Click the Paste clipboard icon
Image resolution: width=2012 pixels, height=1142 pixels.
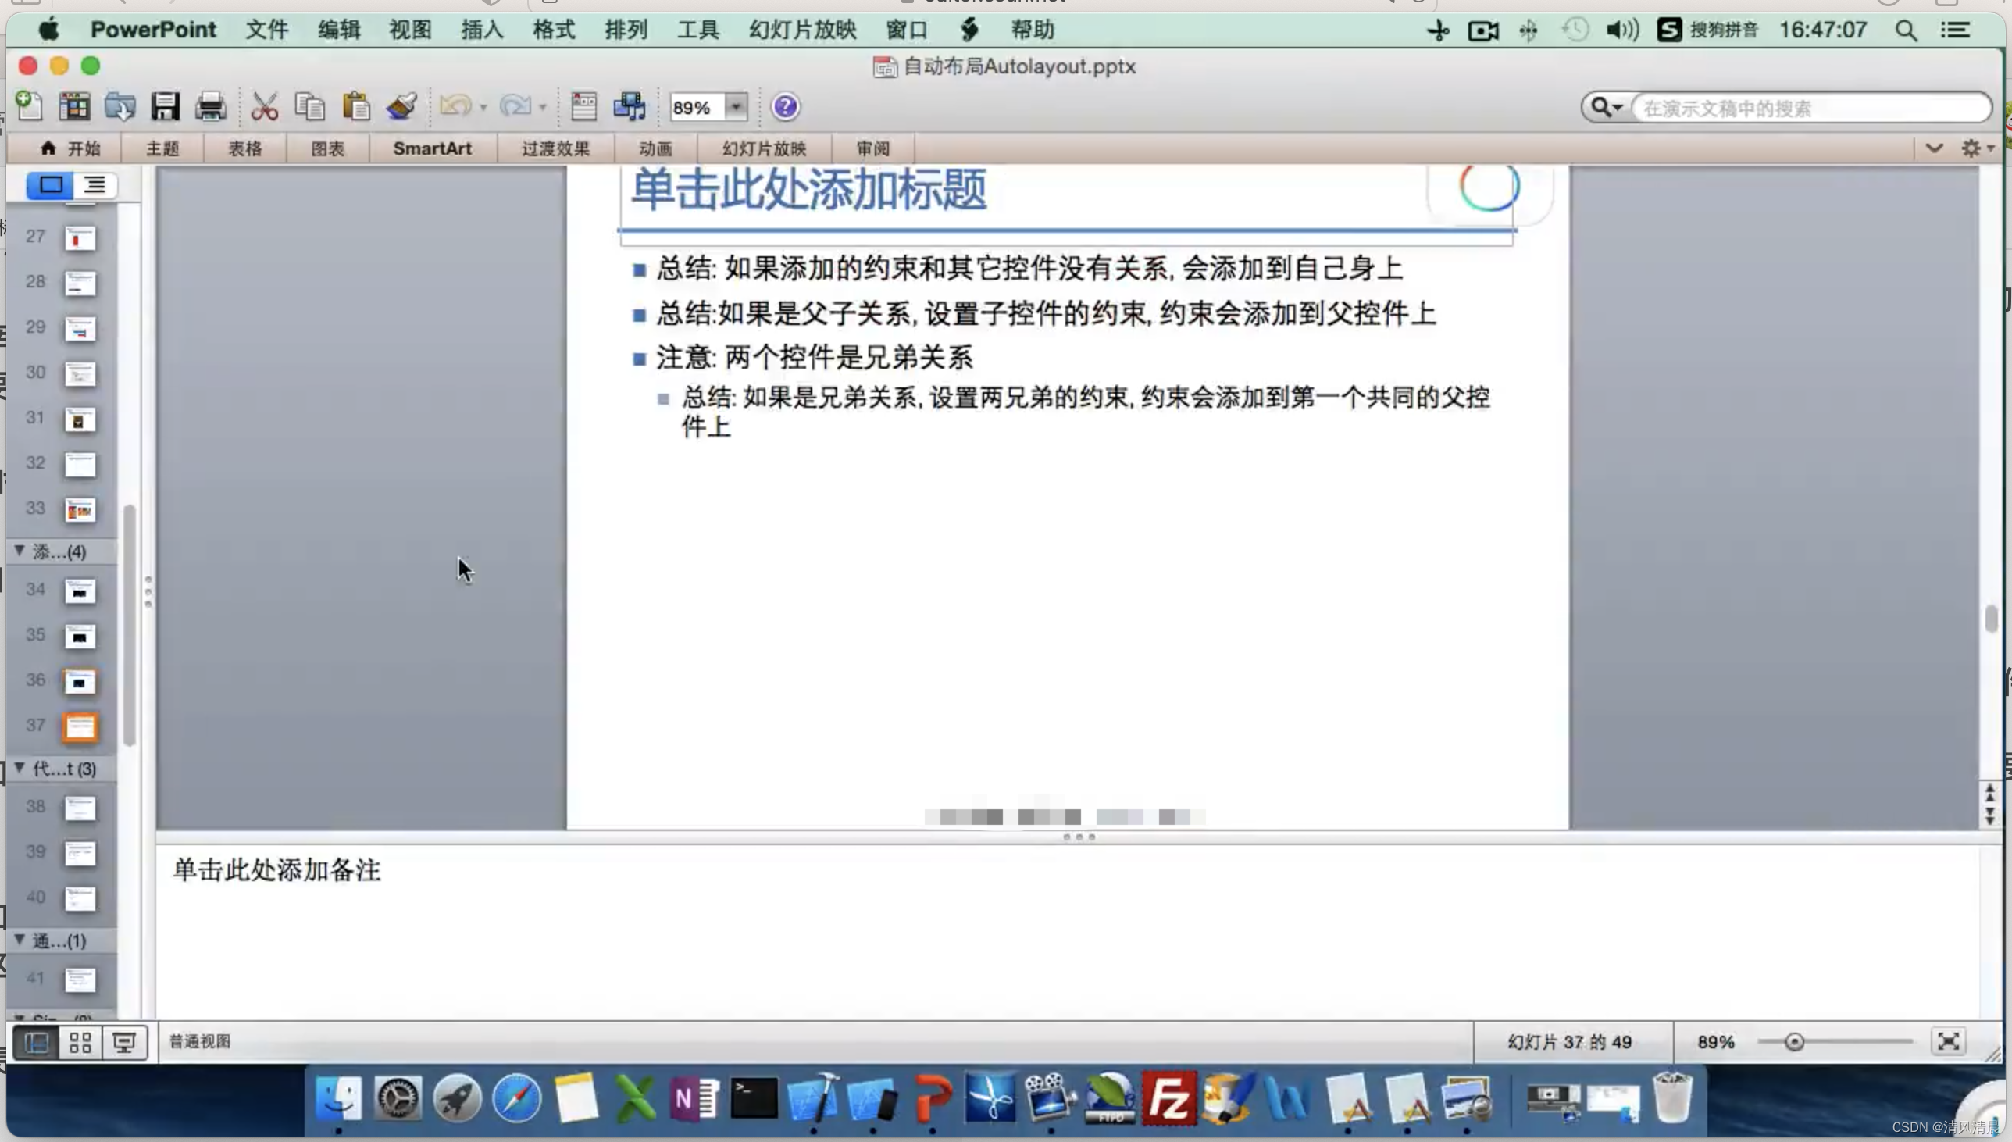coord(356,106)
